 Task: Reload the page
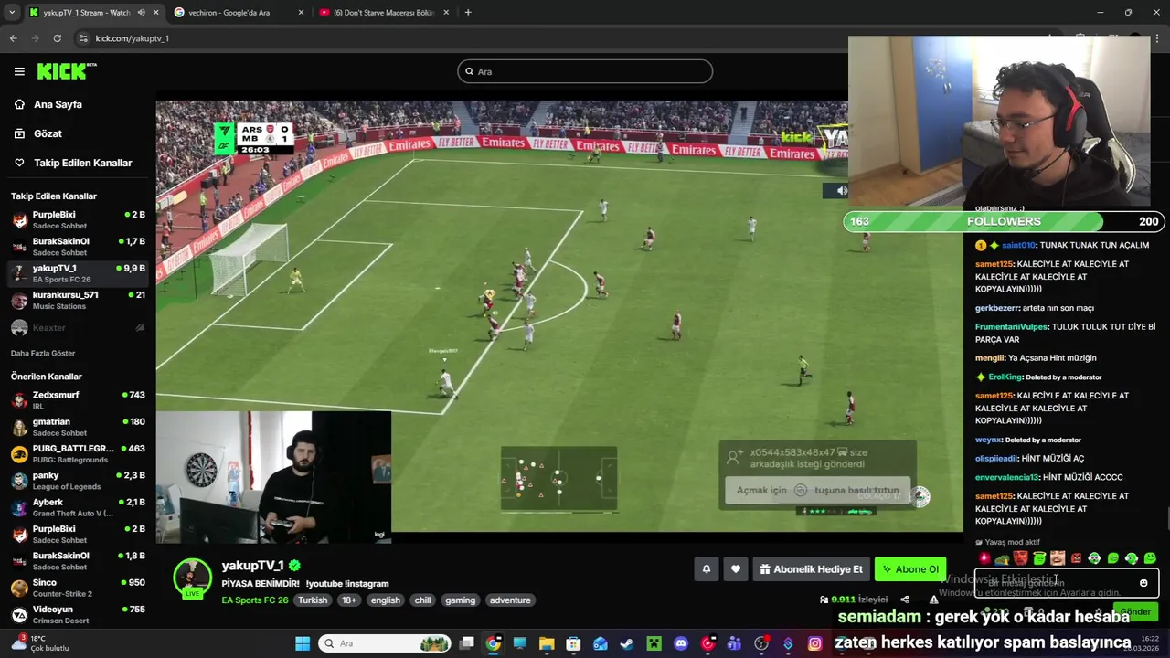pos(57,38)
